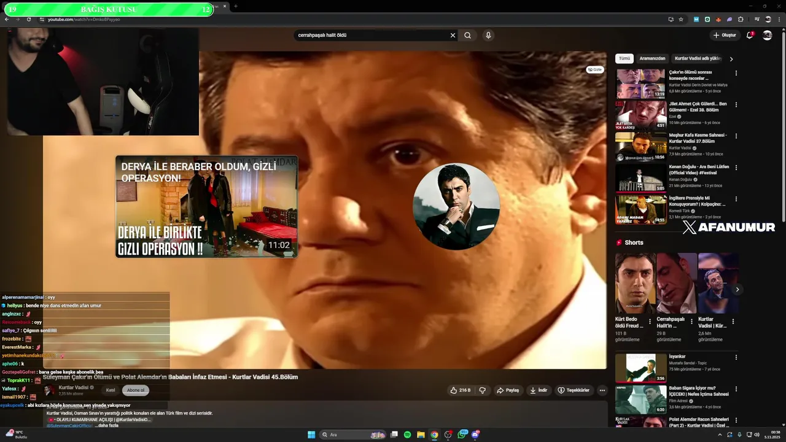The height and width of the screenshot is (442, 786).
Task: Reload the page with the refresh icon
Action: [29, 19]
